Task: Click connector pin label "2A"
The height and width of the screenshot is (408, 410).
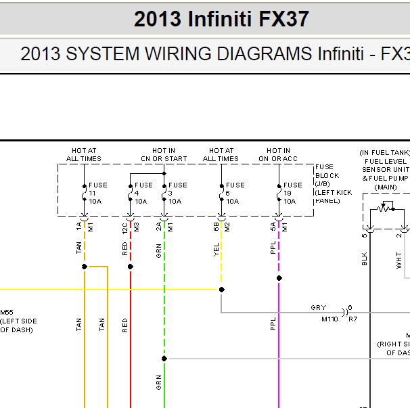Action: (x=158, y=227)
